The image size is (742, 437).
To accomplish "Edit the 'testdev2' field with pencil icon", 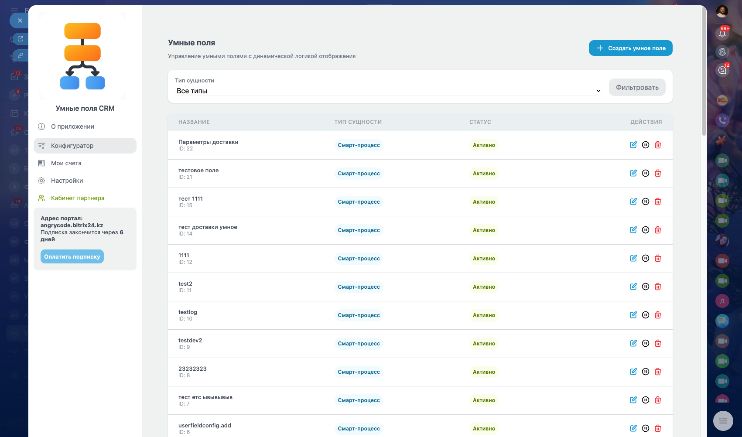I will click(633, 343).
